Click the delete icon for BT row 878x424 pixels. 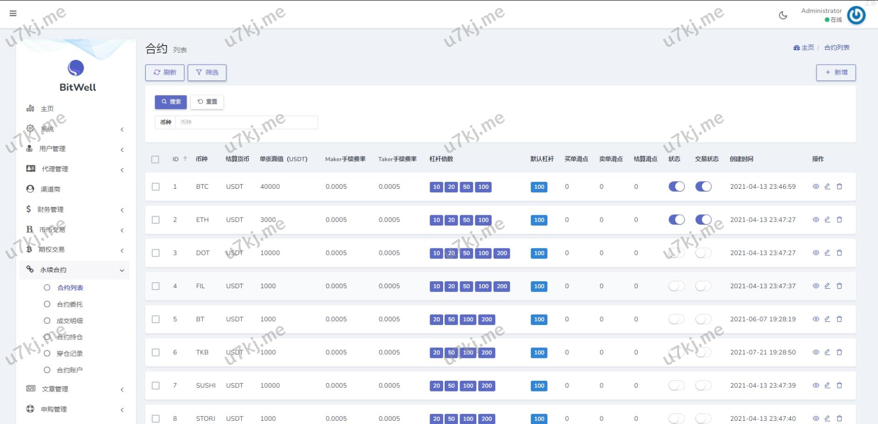(839, 319)
